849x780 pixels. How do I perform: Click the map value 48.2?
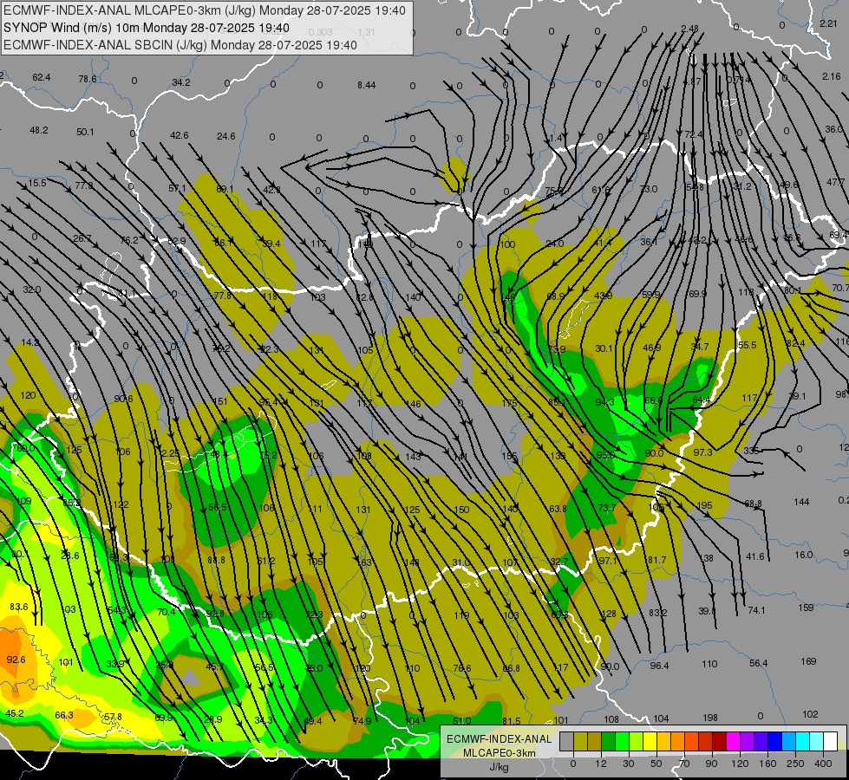(x=38, y=131)
